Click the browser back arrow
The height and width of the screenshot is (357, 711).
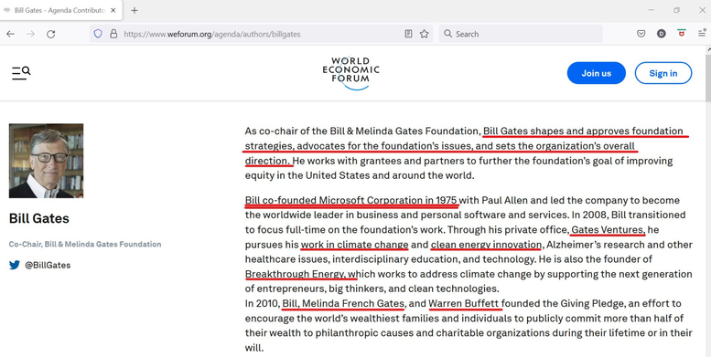click(x=10, y=34)
